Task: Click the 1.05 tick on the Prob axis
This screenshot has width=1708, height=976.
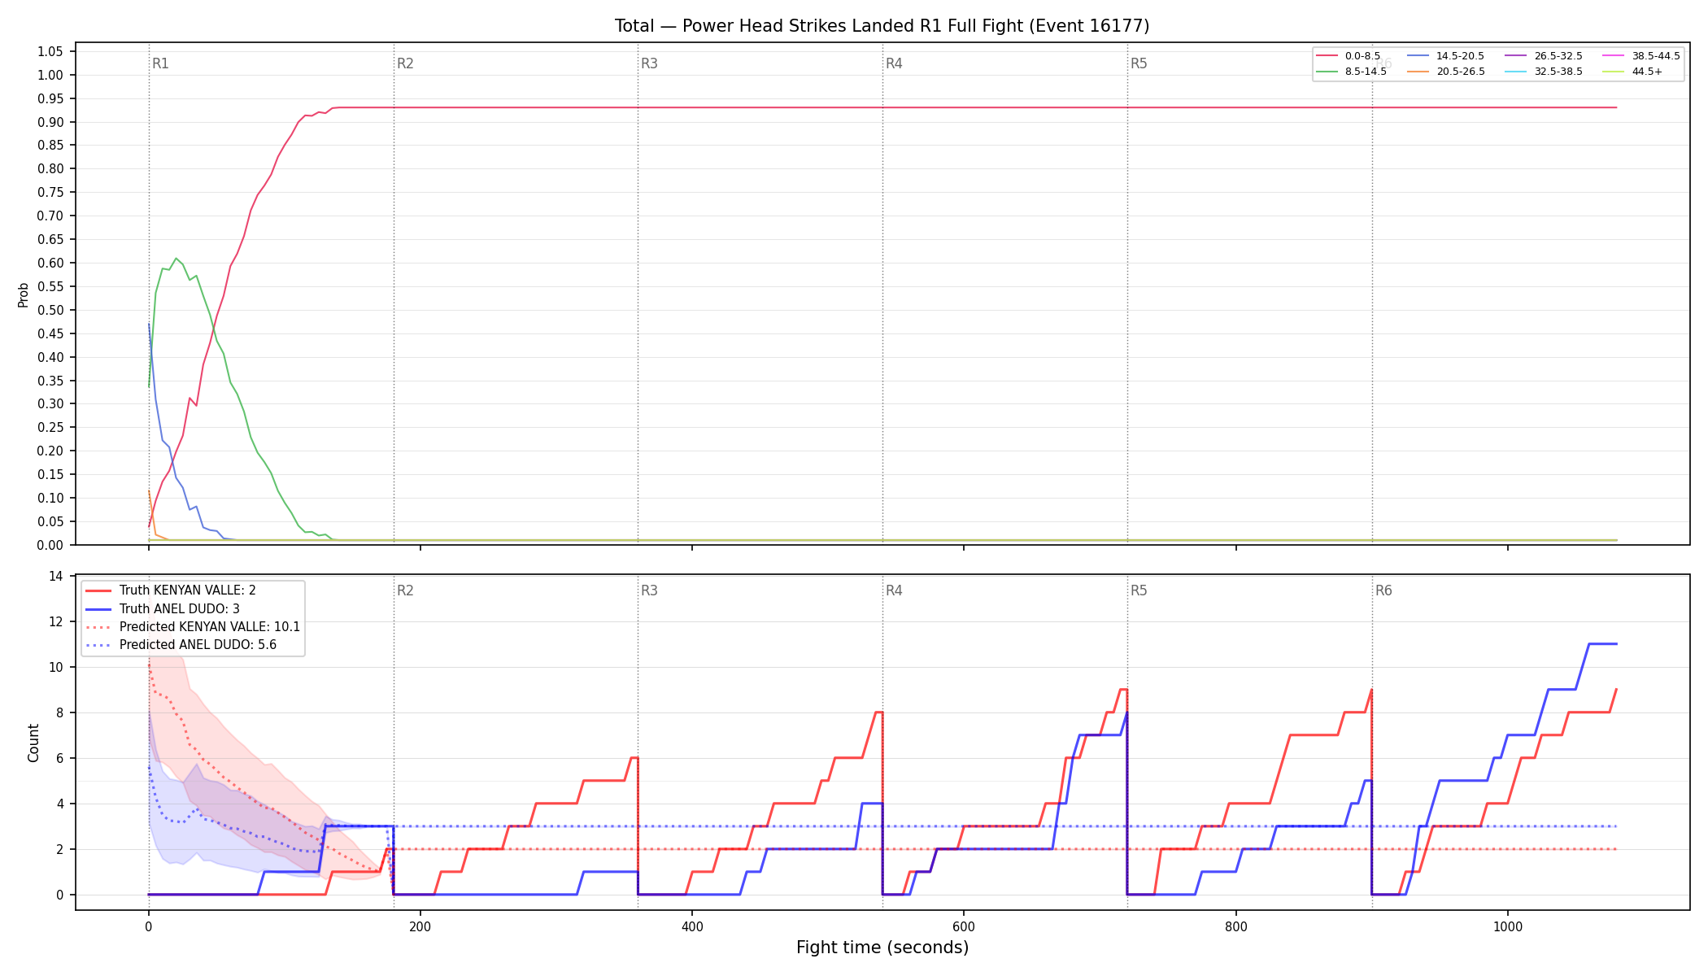Action: click(50, 52)
